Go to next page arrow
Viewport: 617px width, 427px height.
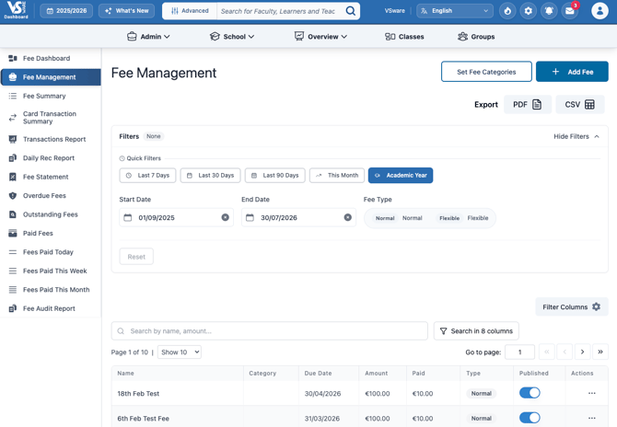(583, 352)
